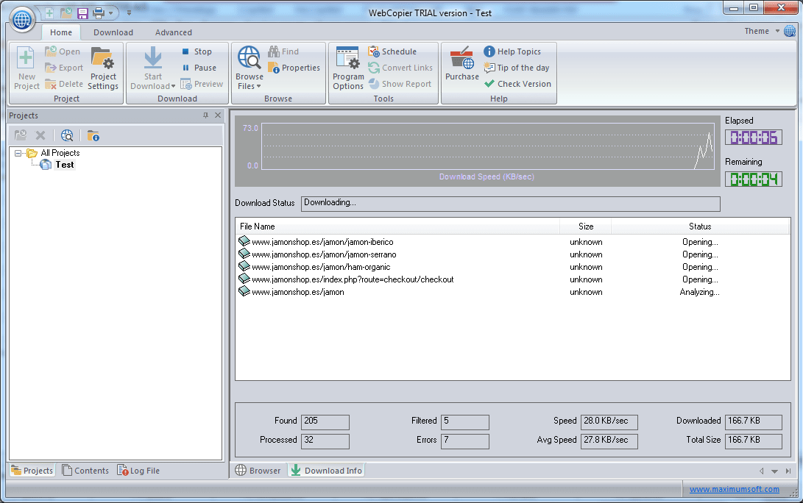Image resolution: width=803 pixels, height=503 pixels.
Task: Click the tab scroll left arrow at bottom right
Action: point(762,471)
